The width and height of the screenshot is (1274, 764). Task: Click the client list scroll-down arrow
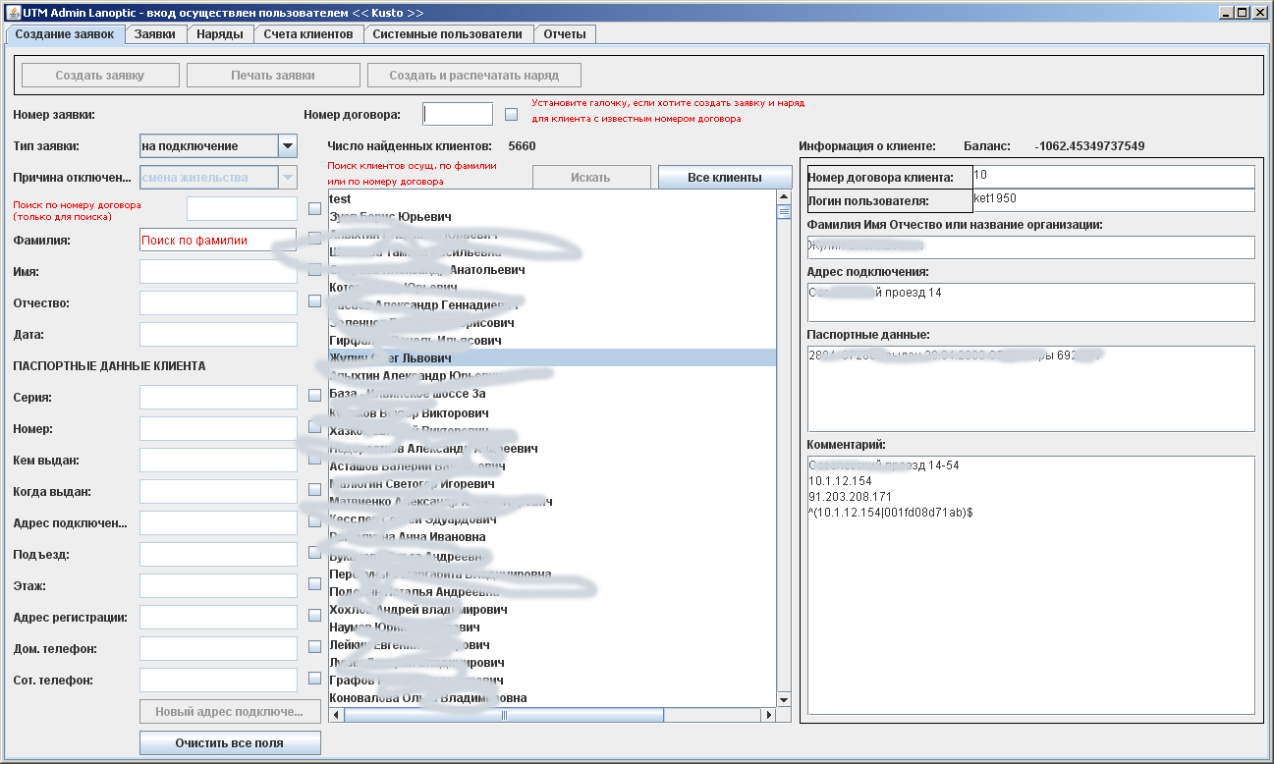click(784, 699)
